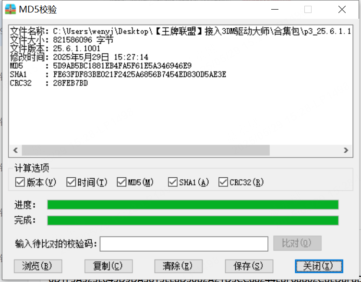Click the 完成 green progress bar
The height and width of the screenshot is (282, 361).
pos(193,220)
